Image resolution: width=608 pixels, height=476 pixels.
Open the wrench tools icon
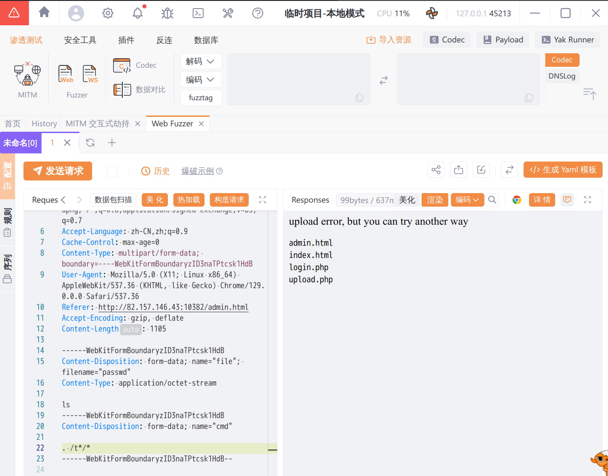coord(228,13)
